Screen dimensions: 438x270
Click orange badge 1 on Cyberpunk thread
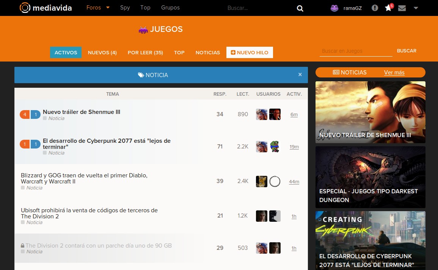(x=25, y=144)
